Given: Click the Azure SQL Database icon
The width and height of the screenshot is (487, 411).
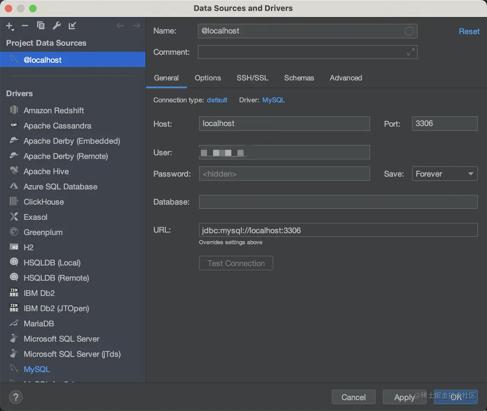Looking at the screenshot, I should (x=14, y=186).
